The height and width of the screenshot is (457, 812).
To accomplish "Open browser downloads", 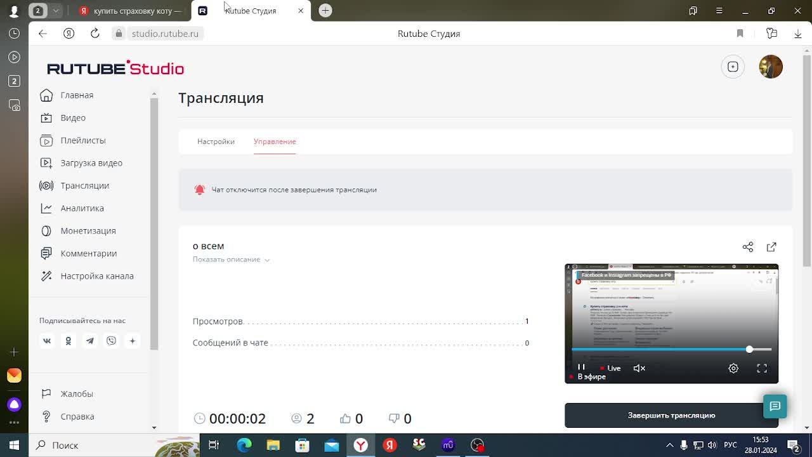I will coord(798,34).
